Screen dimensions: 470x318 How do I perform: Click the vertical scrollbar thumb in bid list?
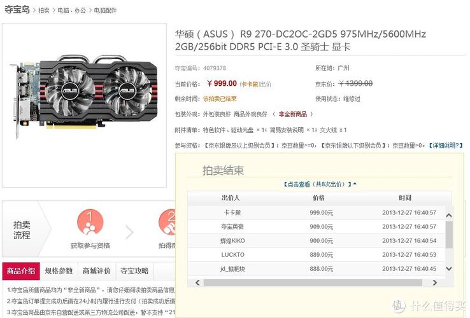tap(449, 235)
